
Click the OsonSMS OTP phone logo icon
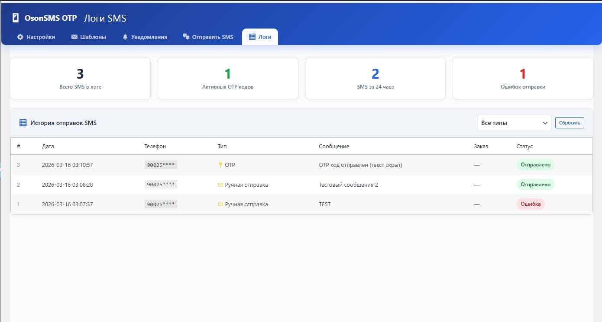(x=16, y=18)
